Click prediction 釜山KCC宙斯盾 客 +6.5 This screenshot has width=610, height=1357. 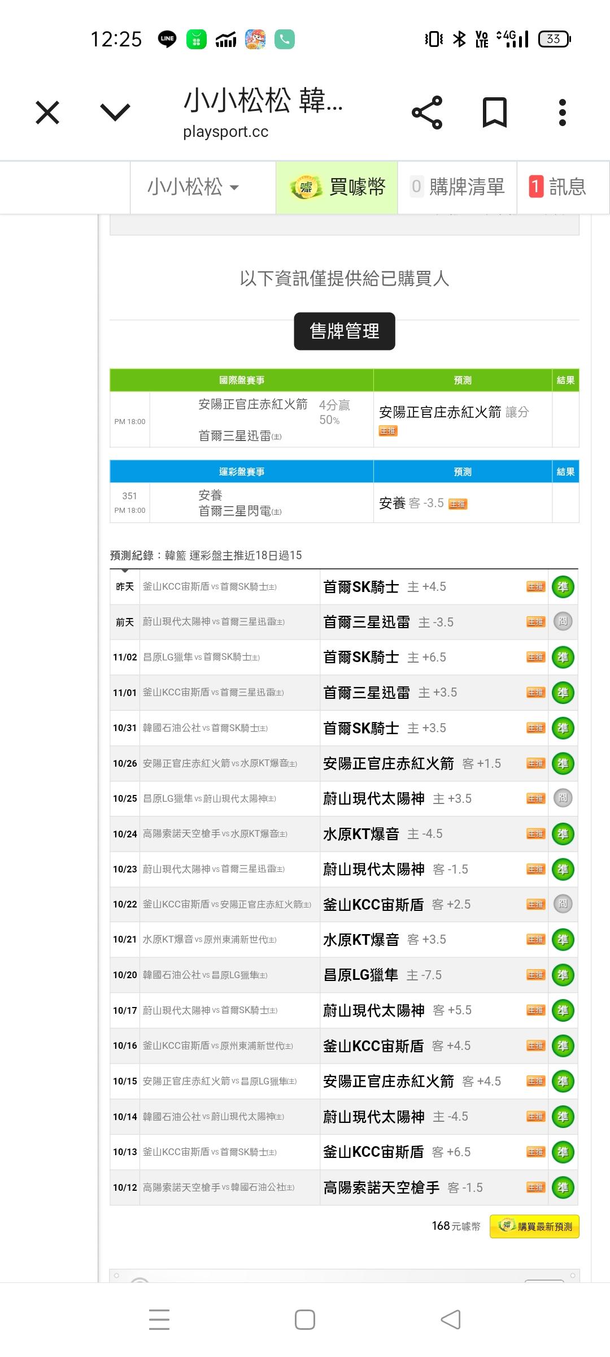(396, 1152)
